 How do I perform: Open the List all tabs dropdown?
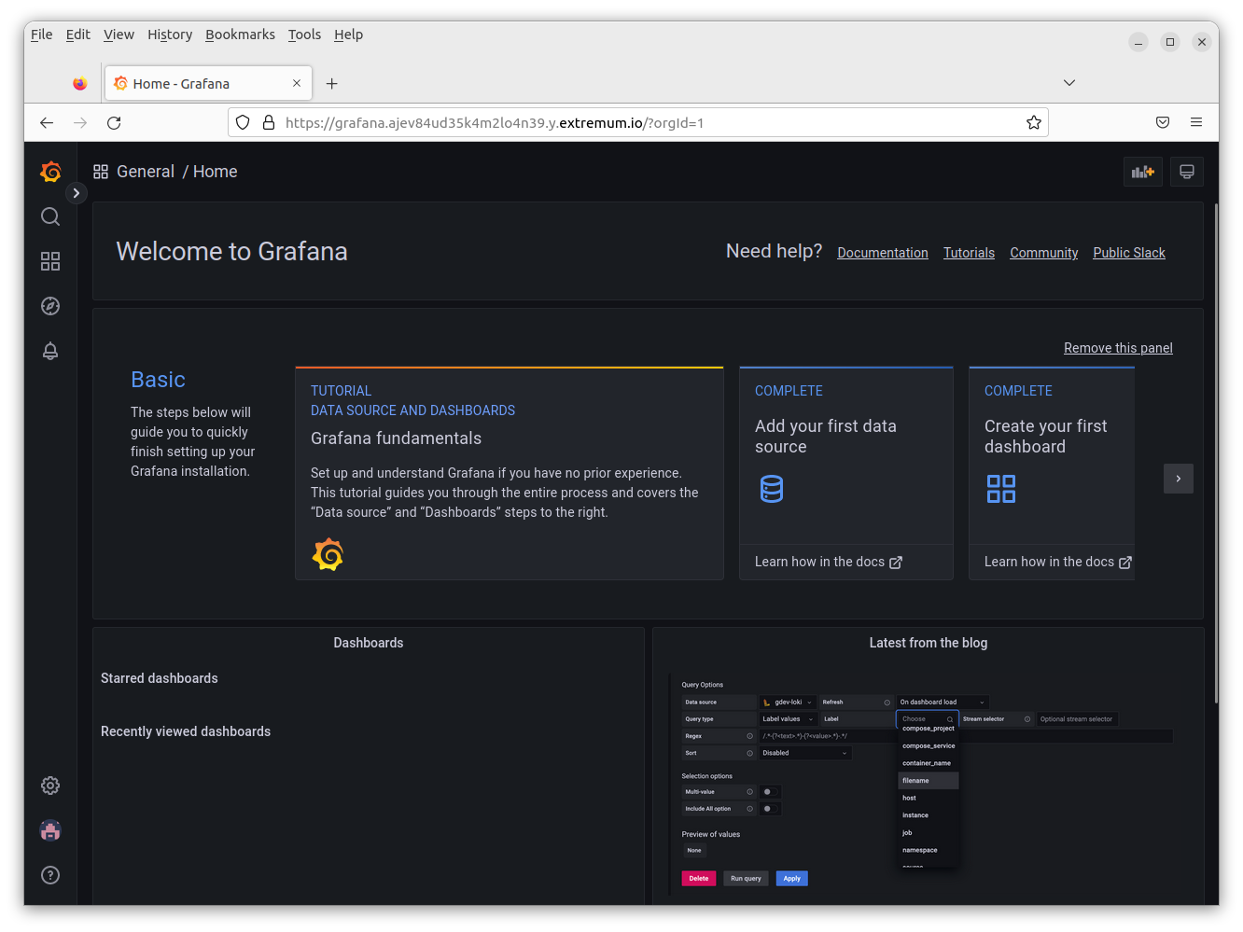point(1069,83)
